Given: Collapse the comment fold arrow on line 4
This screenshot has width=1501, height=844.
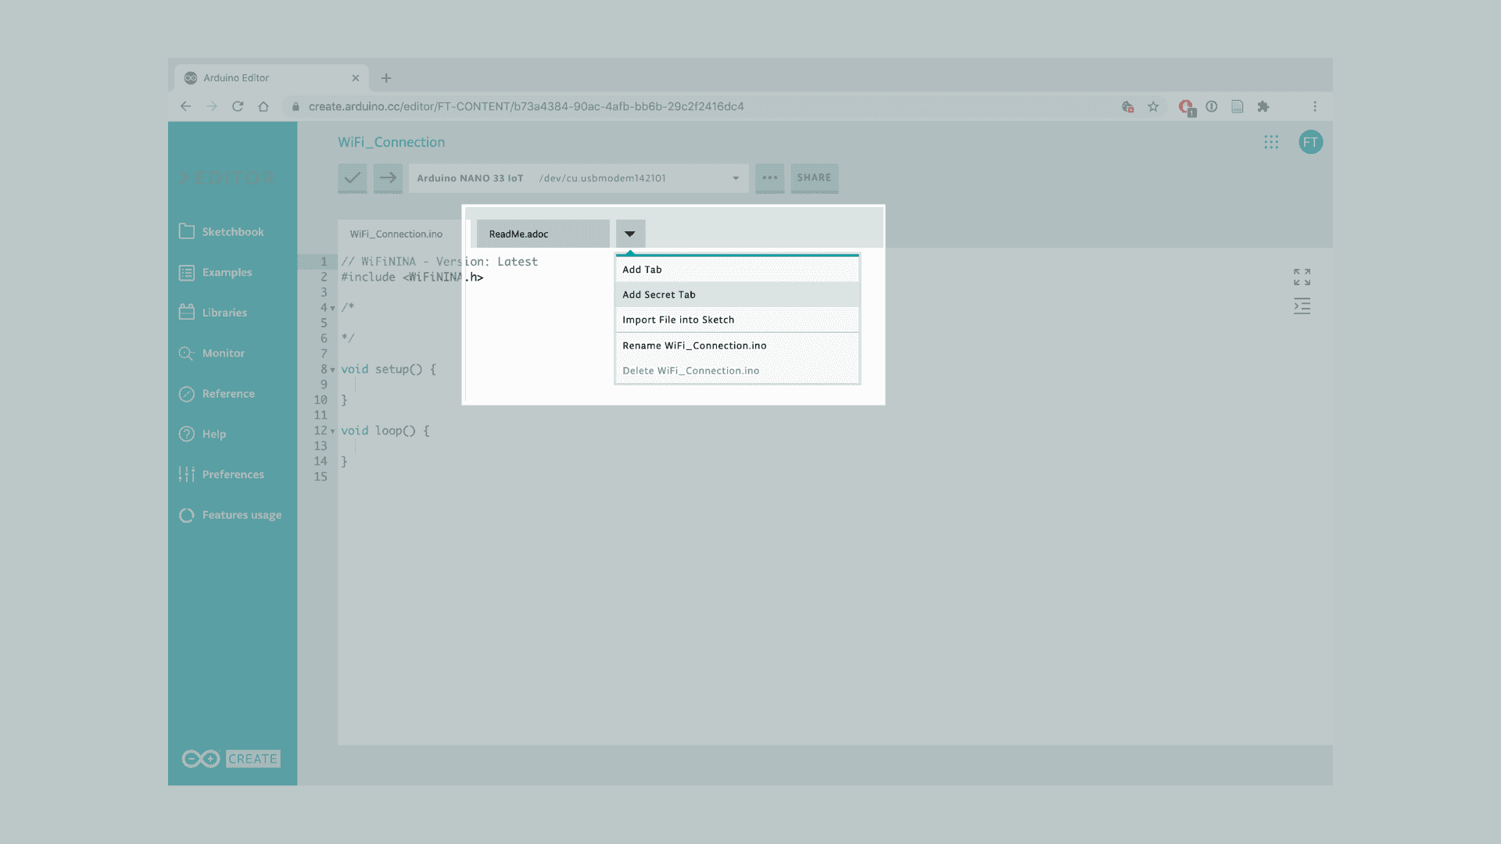Looking at the screenshot, I should click(333, 308).
